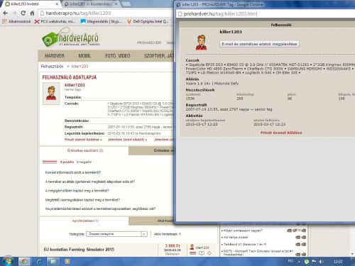
Task: Click the Jelentem (rossz eladót) link
Action: click(127, 140)
